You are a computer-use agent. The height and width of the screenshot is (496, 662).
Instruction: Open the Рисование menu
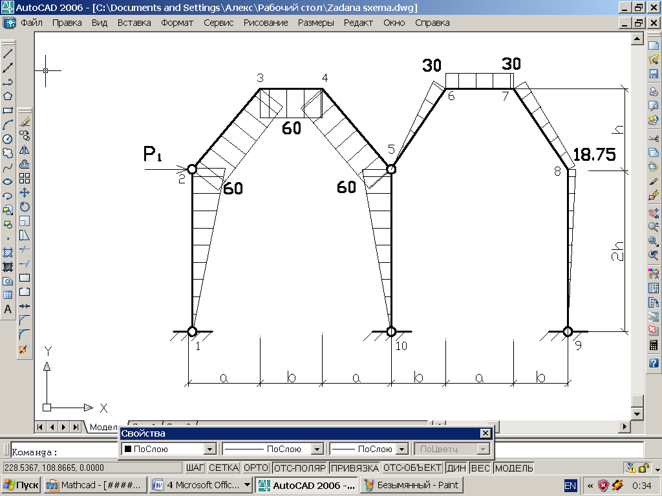(x=266, y=23)
